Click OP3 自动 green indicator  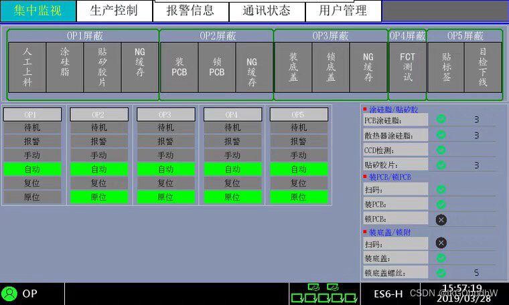[166, 169]
